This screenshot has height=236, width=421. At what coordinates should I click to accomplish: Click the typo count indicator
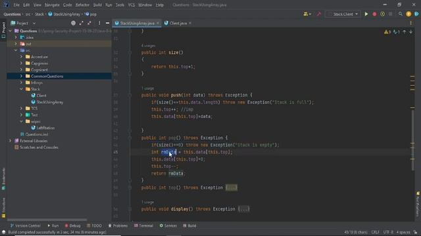click(x=396, y=32)
